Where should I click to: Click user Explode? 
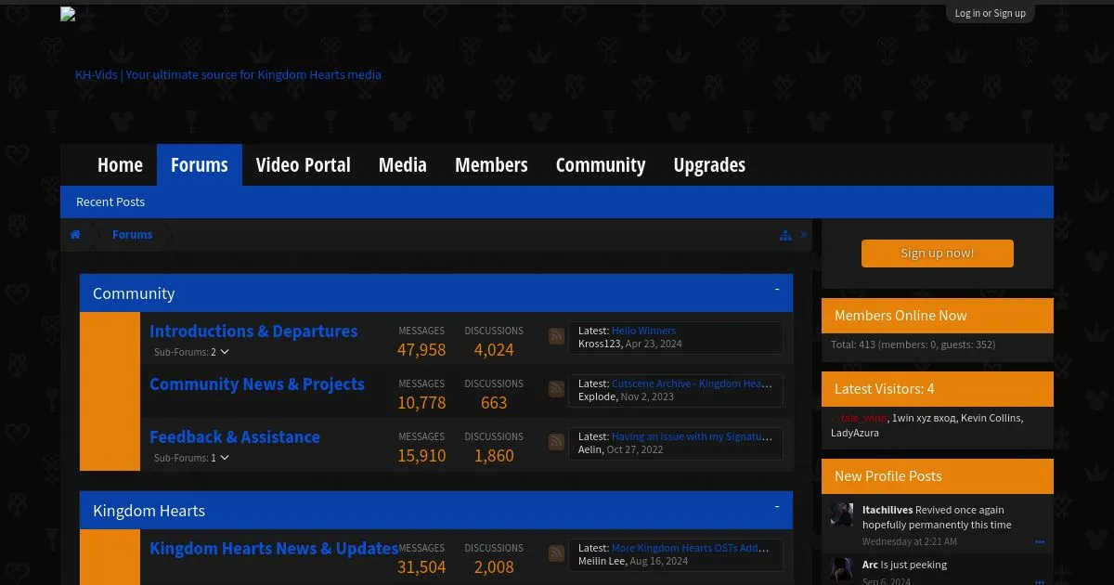pos(597,396)
